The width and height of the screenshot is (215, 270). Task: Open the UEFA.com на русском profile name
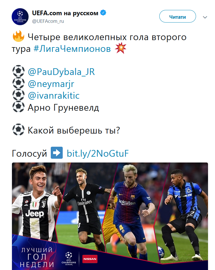[65, 13]
